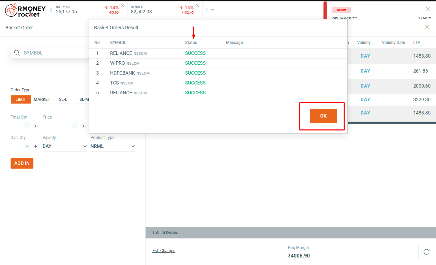Click LTP value 3229.30

coord(422,99)
